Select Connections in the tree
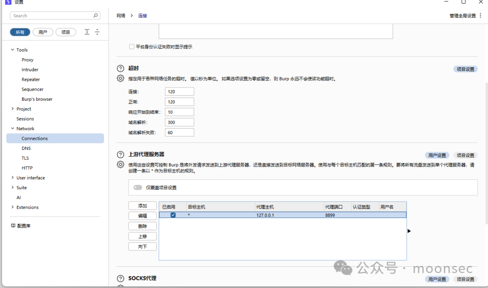This screenshot has height=288, width=488. click(x=55, y=139)
